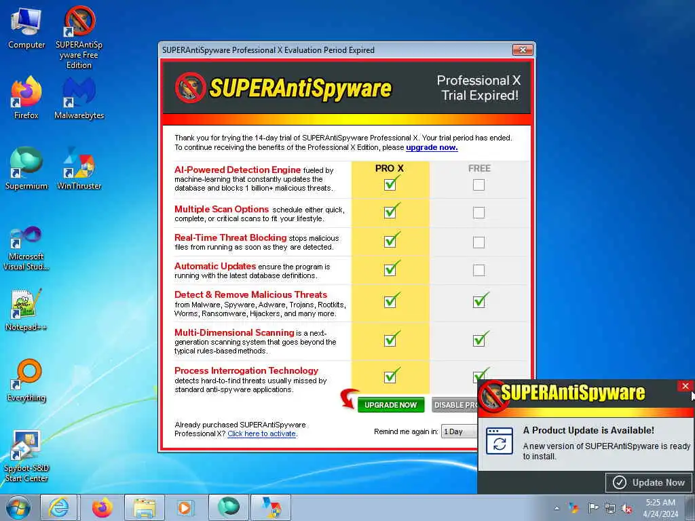Open the Windows Start menu orb
This screenshot has height=521, width=695.
click(18, 507)
